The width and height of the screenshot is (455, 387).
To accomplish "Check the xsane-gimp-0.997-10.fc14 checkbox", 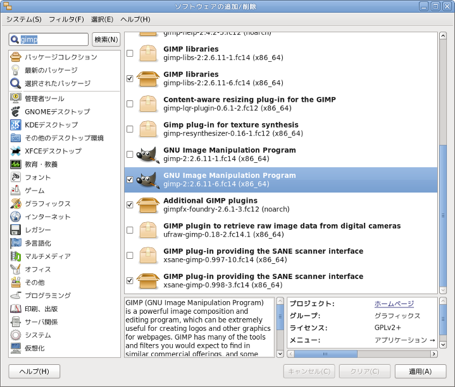I will (130, 255).
